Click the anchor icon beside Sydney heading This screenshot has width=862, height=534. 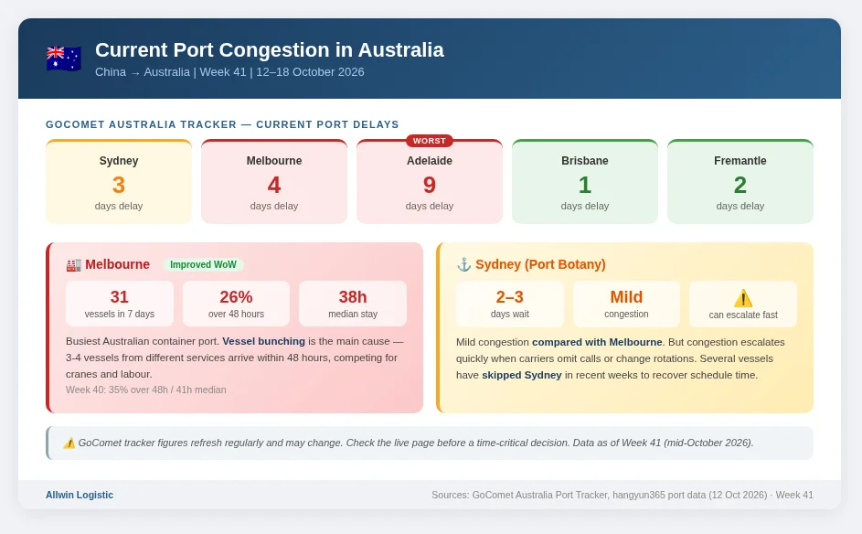point(464,264)
